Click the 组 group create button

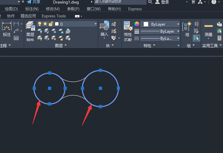click(x=187, y=29)
